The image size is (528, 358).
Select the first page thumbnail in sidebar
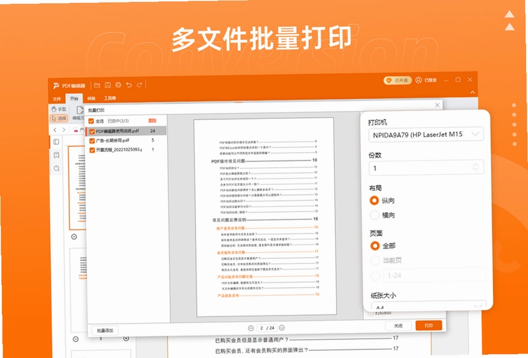(77, 188)
